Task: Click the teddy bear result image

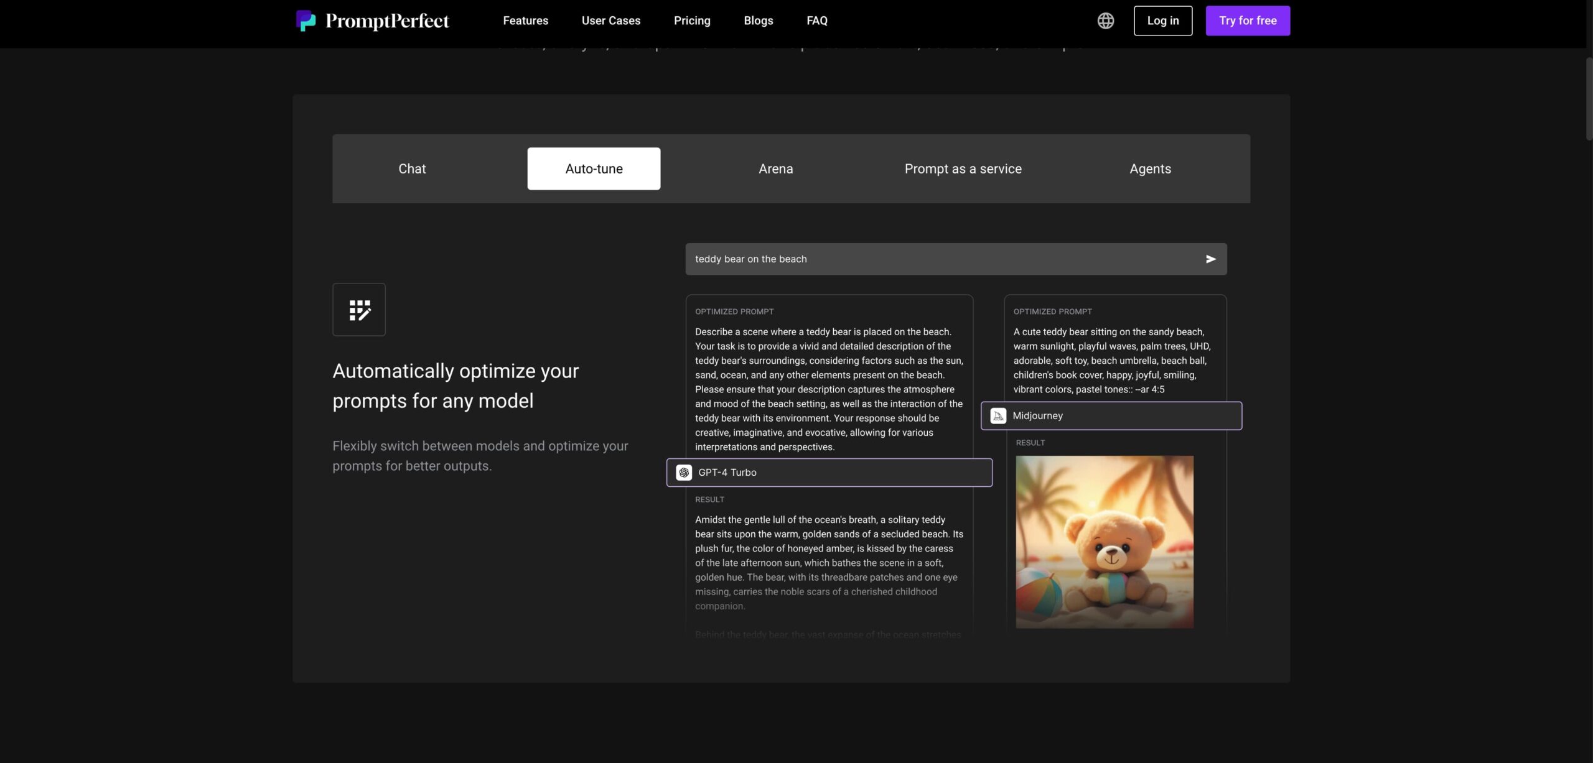Action: (1104, 541)
